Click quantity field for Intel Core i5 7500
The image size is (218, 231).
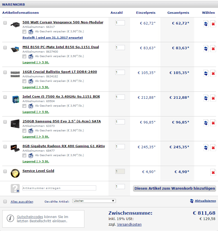[x=120, y=97]
